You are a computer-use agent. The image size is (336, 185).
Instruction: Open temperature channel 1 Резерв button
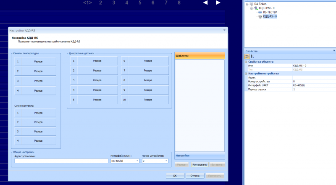[x=38, y=61]
